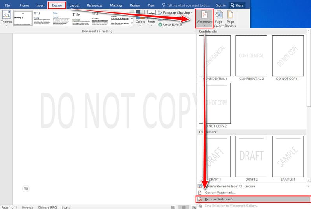Screen dimensions: 311x209
Task: Click the round floating icon on page
Action: click(26, 188)
